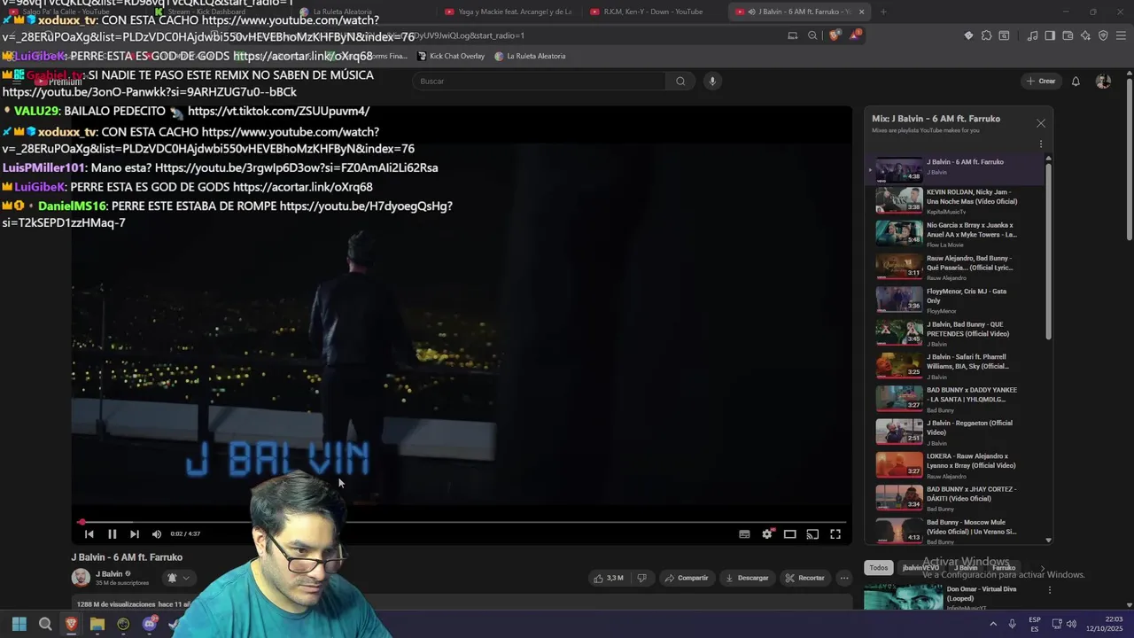Click the Compartir share button
The width and height of the screenshot is (1134, 638).
point(687,578)
